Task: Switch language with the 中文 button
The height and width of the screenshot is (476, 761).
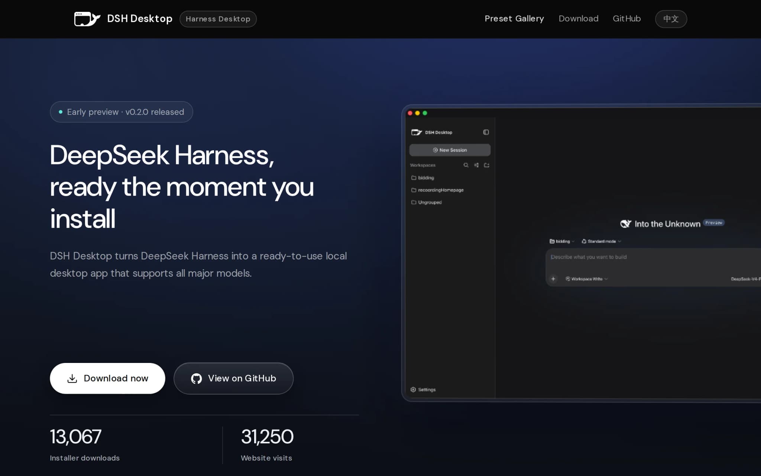Action: pos(671,19)
